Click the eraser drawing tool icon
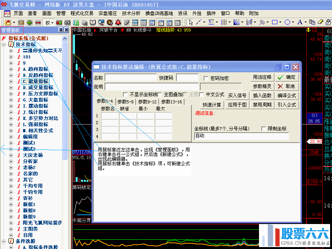The image size is (332, 249). click(320, 22)
